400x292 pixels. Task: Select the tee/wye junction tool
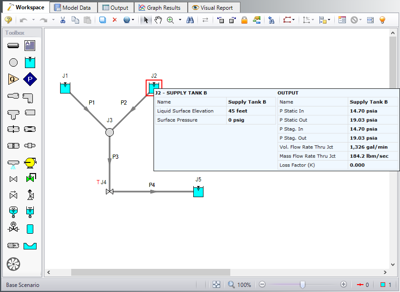point(13,112)
